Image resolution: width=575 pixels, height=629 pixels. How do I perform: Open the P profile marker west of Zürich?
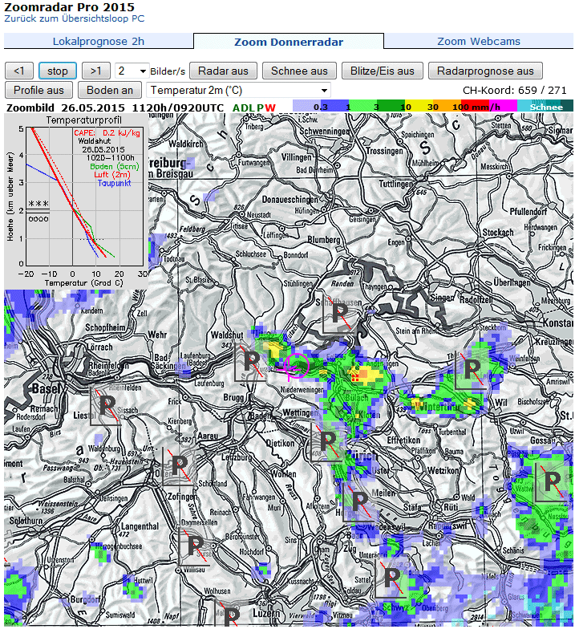[327, 441]
